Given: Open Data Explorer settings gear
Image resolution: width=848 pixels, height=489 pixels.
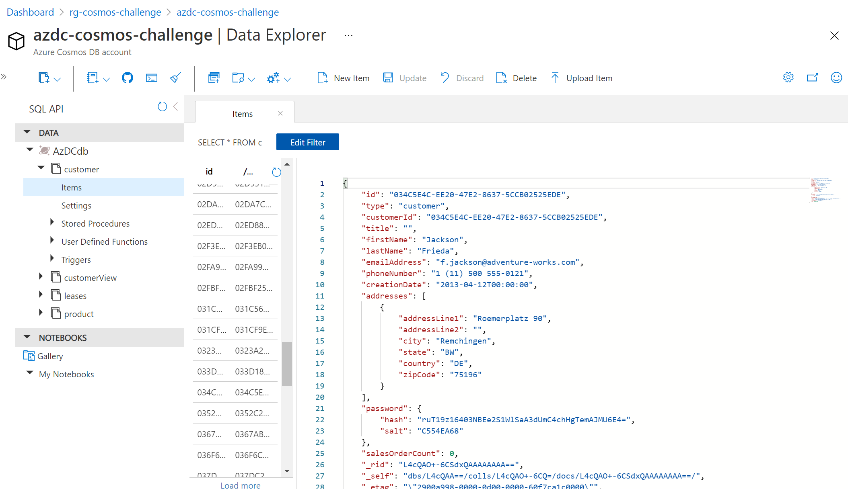Looking at the screenshot, I should click(x=788, y=78).
